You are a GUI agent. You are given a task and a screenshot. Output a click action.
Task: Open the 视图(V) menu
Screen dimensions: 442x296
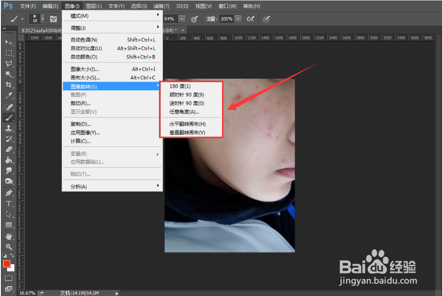[x=203, y=6]
